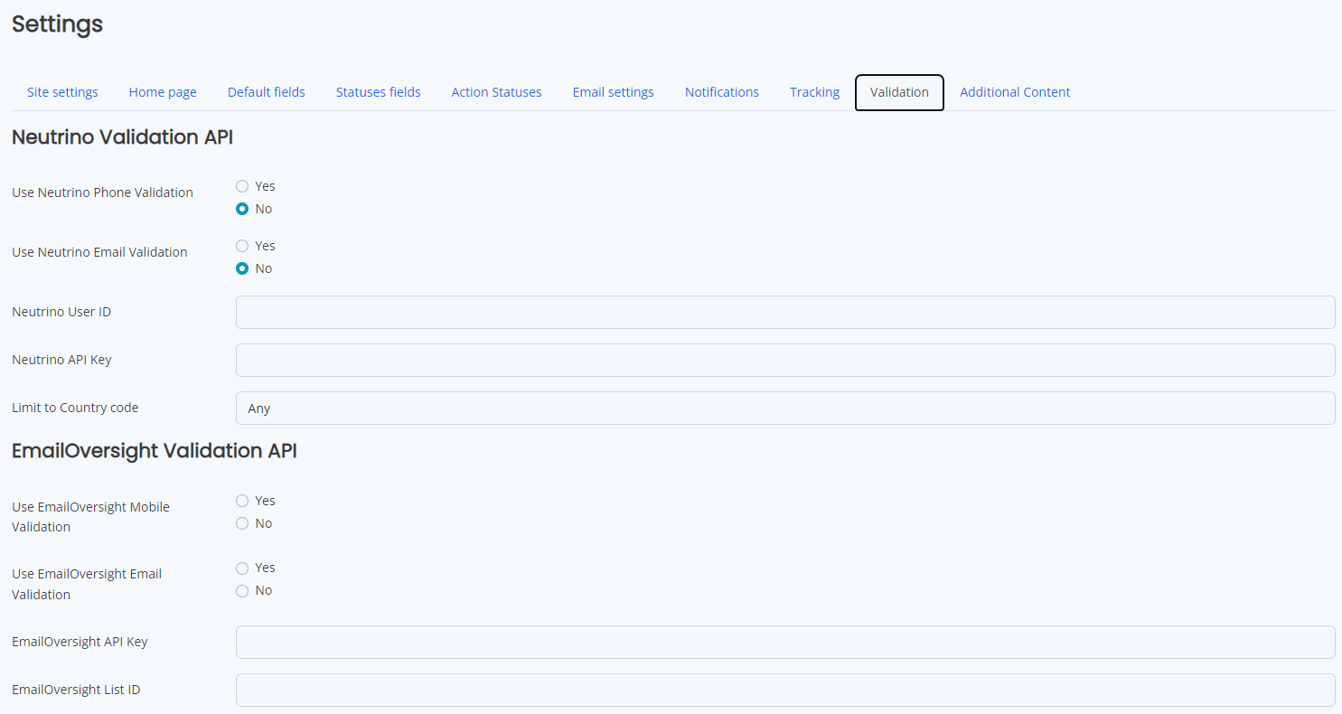Open the Tracking tab
Image resolution: width=1342 pixels, height=714 pixels.
815,92
